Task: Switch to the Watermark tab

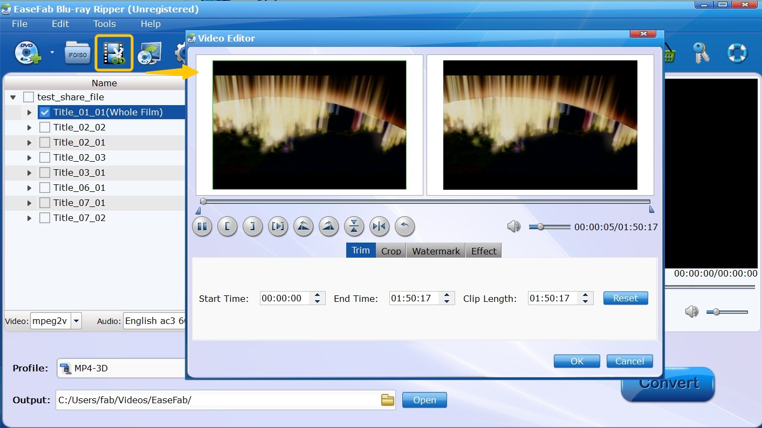Action: (436, 251)
